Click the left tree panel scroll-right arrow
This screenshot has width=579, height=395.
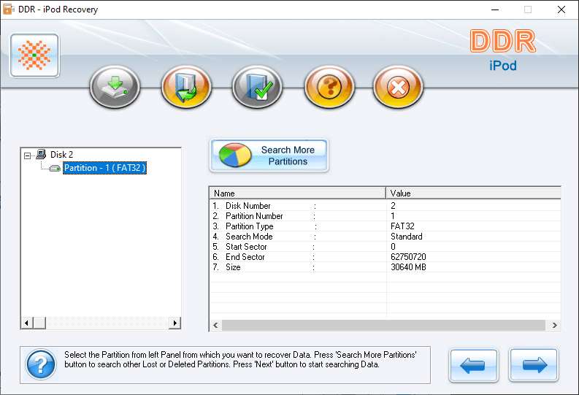tap(175, 323)
